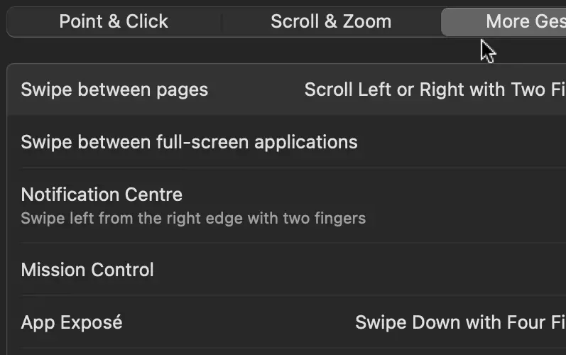The height and width of the screenshot is (355, 566).
Task: Click the "App Exposé" label
Action: (72, 322)
